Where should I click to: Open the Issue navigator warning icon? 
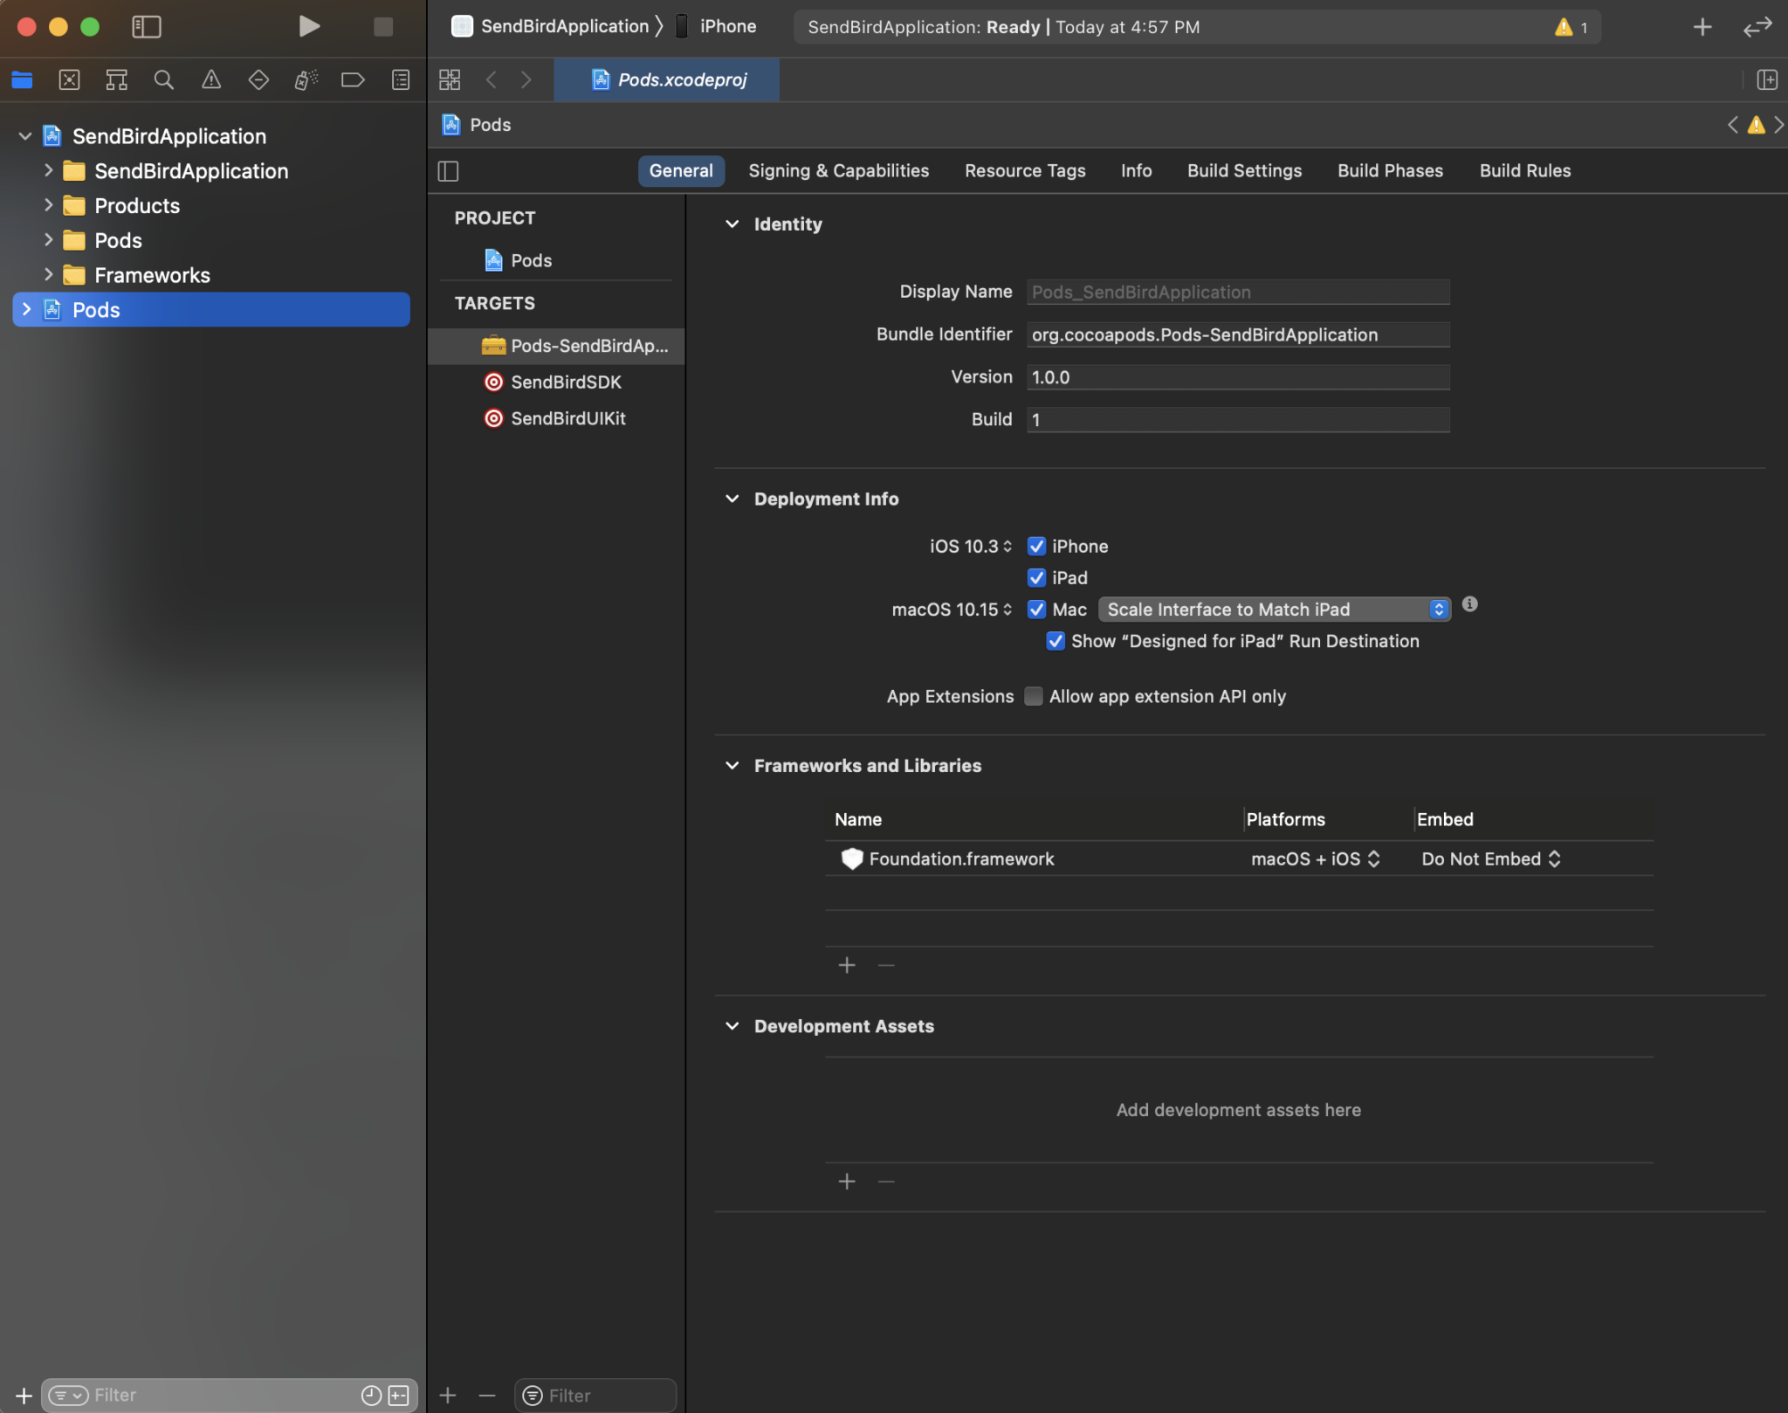(211, 80)
